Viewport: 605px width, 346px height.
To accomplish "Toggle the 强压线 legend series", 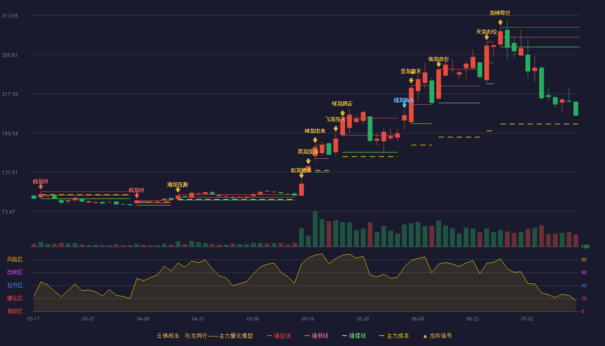I will 279,336.
